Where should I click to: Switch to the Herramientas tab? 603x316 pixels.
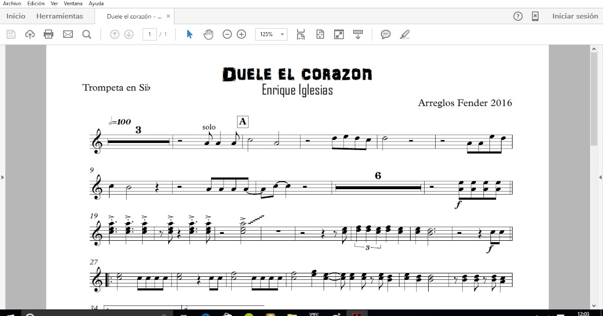60,16
